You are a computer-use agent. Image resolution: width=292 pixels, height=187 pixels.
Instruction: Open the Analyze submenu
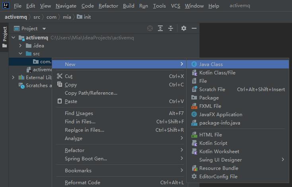(120, 138)
